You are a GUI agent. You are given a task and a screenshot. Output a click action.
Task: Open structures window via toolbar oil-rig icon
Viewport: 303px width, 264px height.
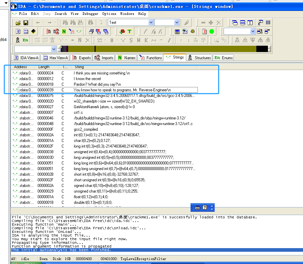click(x=18, y=40)
